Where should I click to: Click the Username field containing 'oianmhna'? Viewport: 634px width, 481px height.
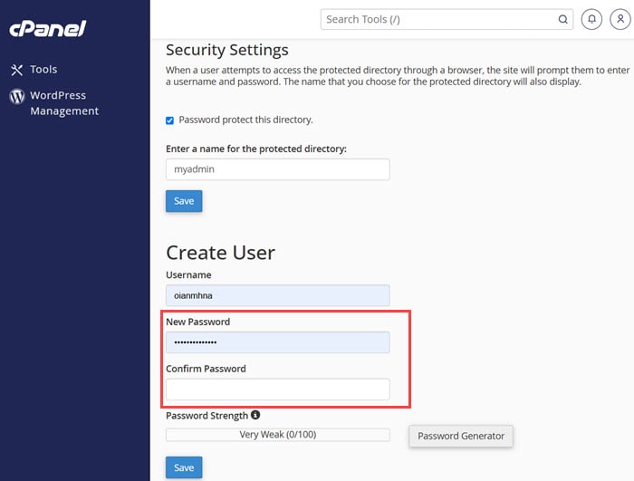(277, 295)
